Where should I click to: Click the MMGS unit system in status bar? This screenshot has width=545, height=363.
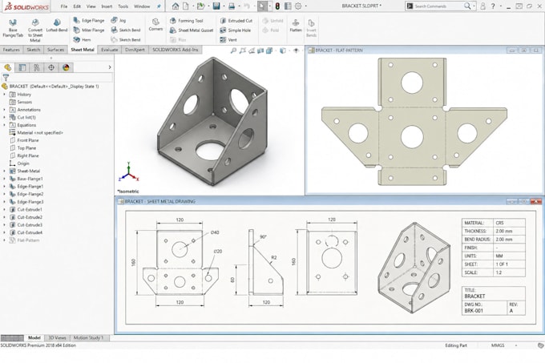(x=498, y=345)
